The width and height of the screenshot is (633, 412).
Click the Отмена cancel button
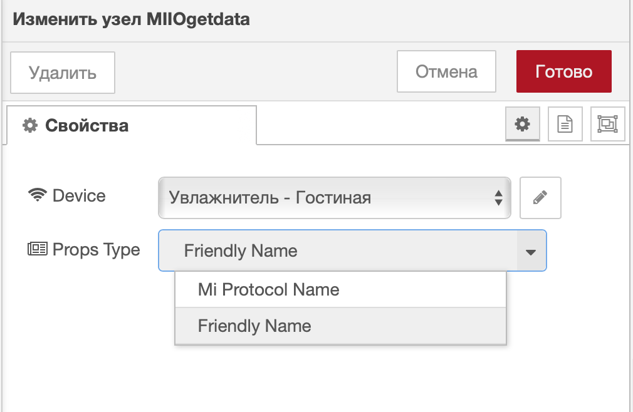coord(446,71)
